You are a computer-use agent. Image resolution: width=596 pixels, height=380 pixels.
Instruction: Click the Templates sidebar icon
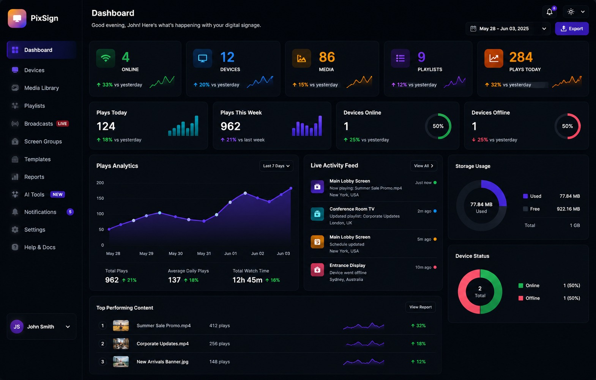point(15,159)
